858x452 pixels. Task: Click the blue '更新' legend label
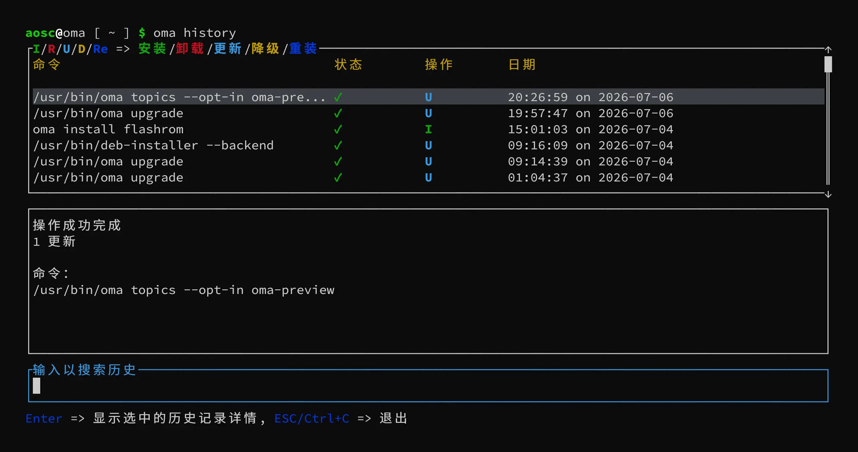pyautogui.click(x=228, y=49)
